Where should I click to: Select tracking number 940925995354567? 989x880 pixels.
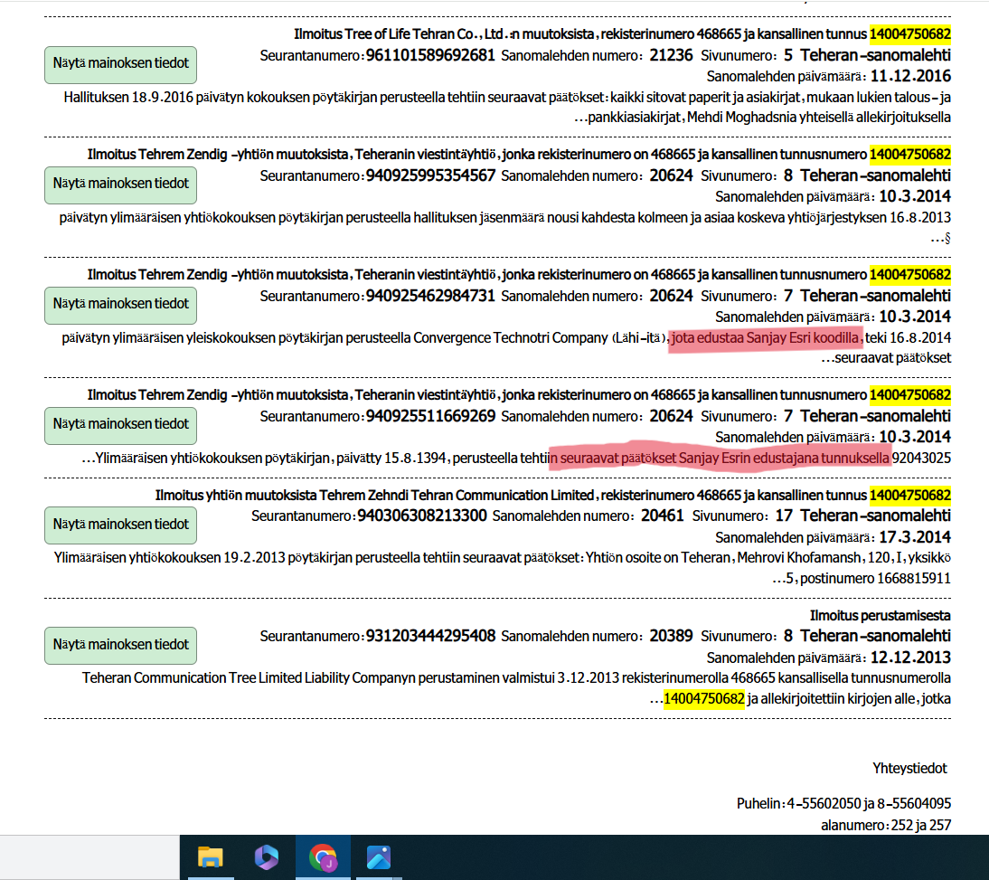[431, 176]
